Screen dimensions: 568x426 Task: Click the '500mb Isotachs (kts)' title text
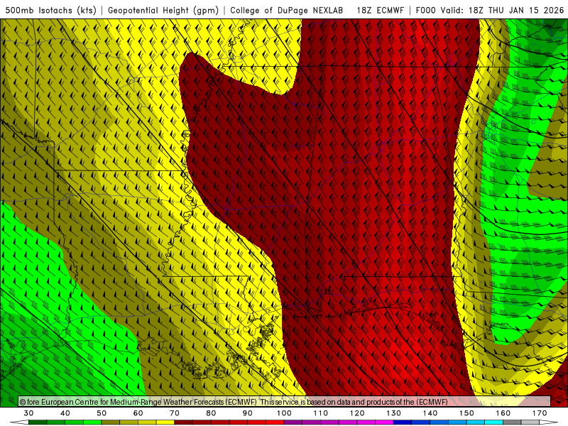[x=51, y=11]
